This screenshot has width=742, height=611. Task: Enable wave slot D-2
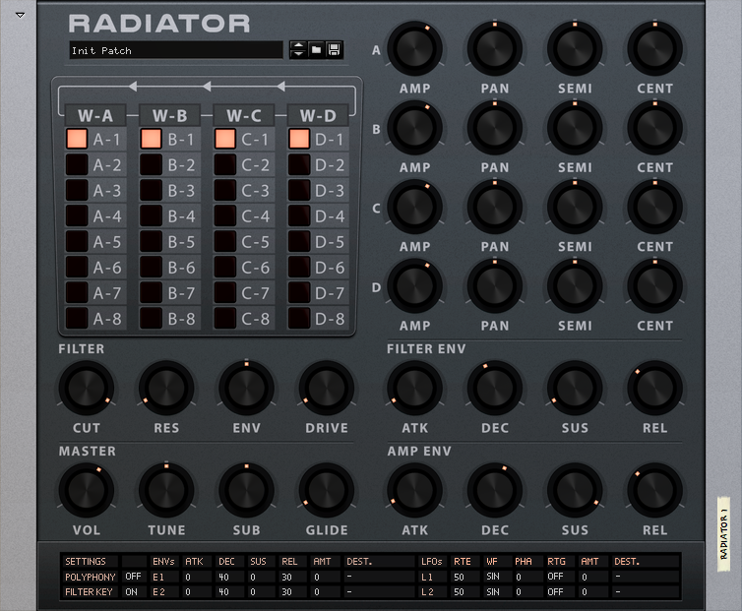(299, 164)
